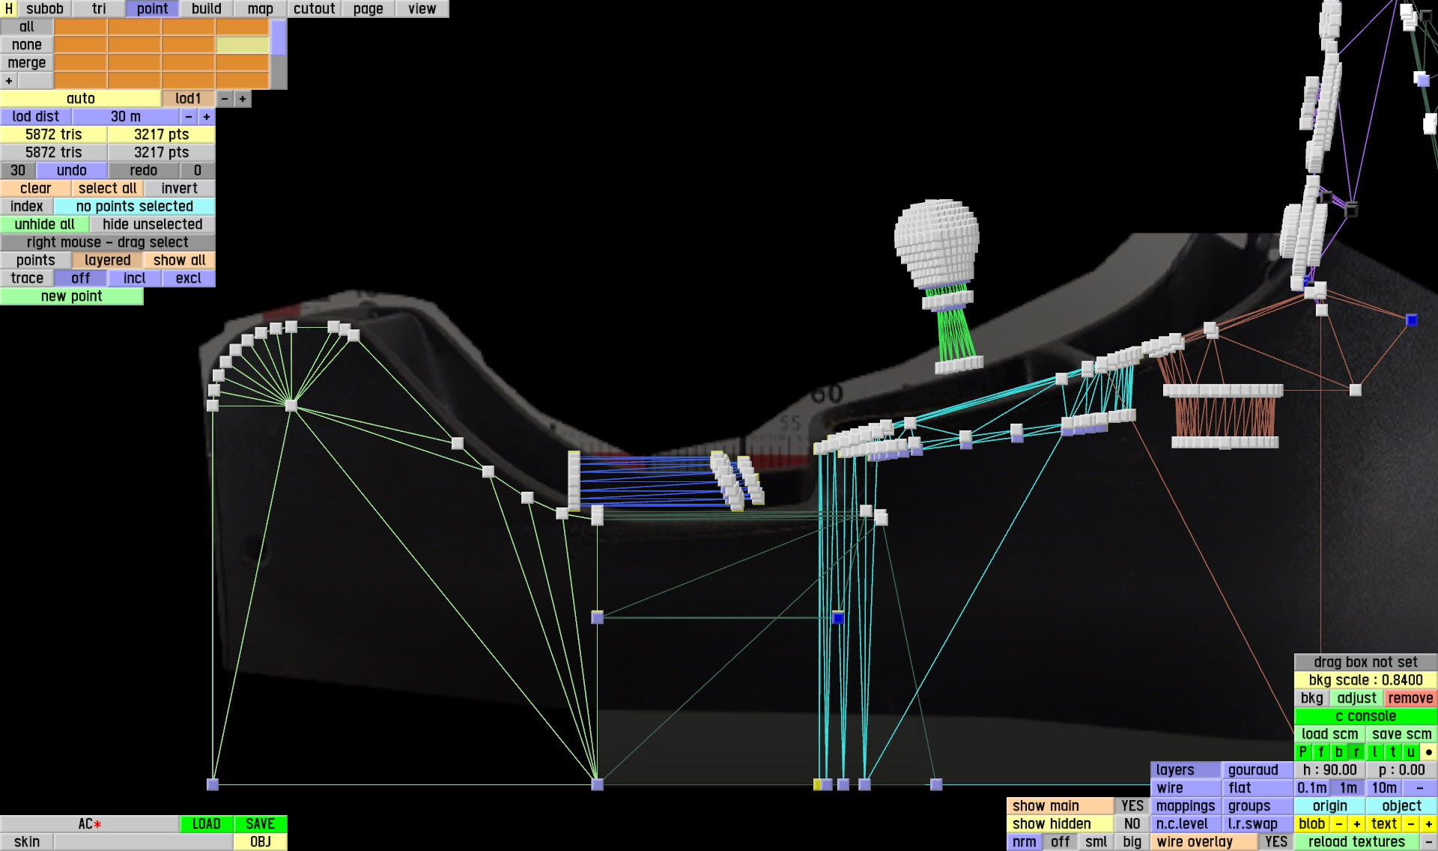1438x851 pixels.
Task: Expand layer list with '+' button
Action: (x=9, y=81)
